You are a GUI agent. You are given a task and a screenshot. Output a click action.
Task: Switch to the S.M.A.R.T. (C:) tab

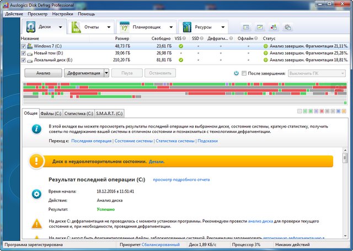click(x=110, y=114)
